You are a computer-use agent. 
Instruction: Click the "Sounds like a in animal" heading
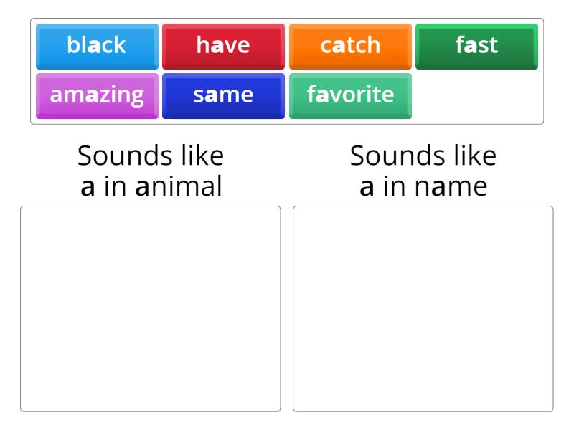click(x=151, y=169)
